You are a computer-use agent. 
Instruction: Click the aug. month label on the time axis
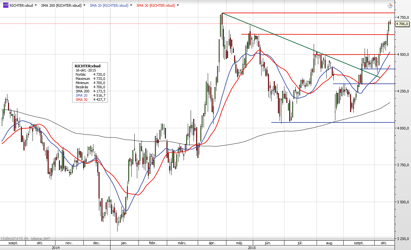(x=330, y=243)
